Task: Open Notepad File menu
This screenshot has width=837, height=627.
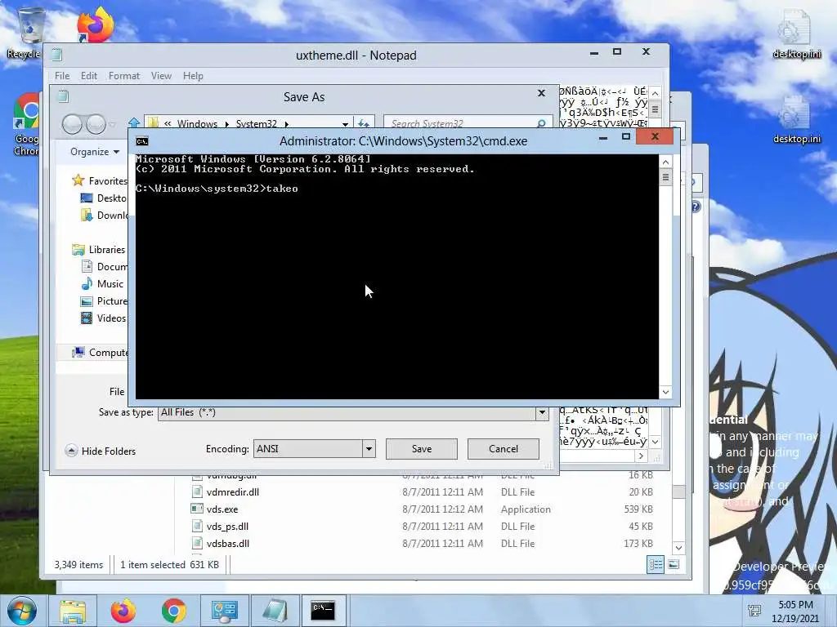Action: click(x=62, y=76)
